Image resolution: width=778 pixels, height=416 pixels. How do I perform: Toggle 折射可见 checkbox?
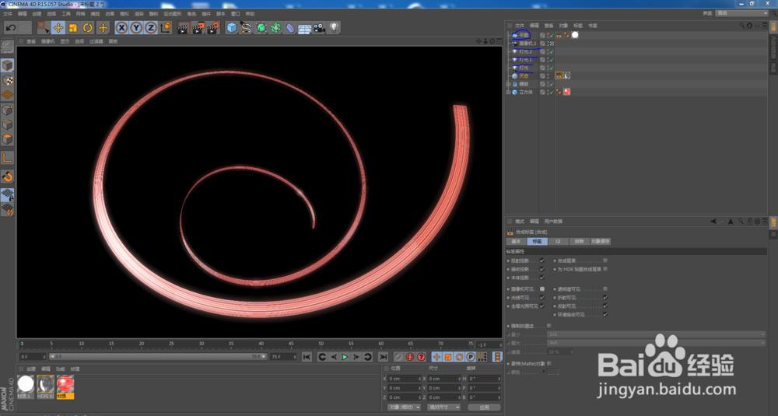[605, 298]
